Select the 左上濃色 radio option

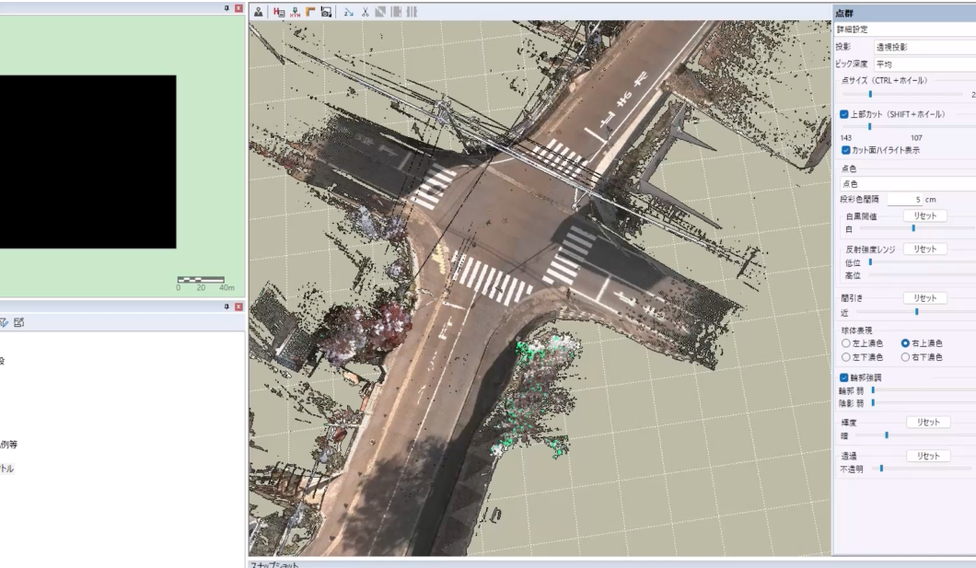point(846,343)
